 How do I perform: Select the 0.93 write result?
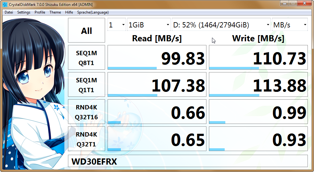258,139
